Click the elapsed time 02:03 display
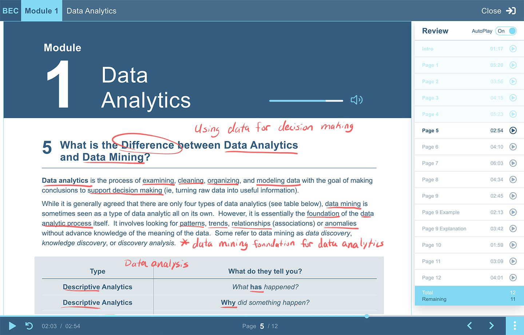524x335 pixels. 49,326
